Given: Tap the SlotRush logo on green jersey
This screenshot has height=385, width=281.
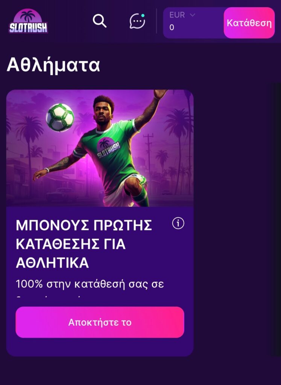Looking at the screenshot, I should [108, 147].
